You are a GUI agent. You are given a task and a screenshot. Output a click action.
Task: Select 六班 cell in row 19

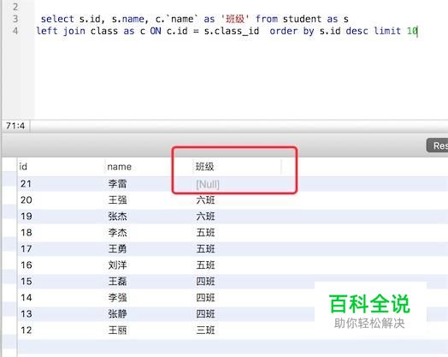pos(205,217)
